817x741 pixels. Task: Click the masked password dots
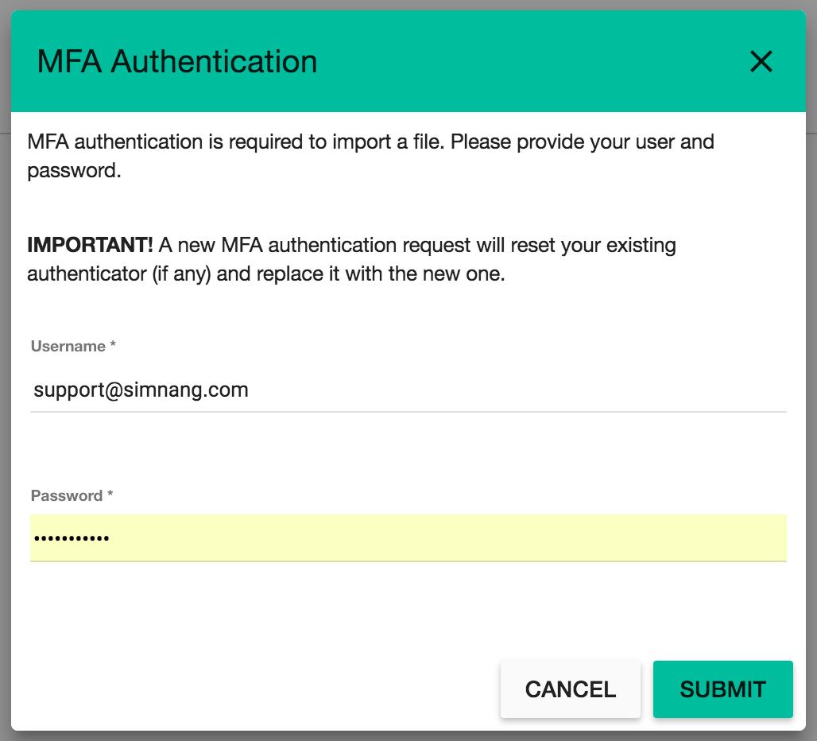pos(72,538)
